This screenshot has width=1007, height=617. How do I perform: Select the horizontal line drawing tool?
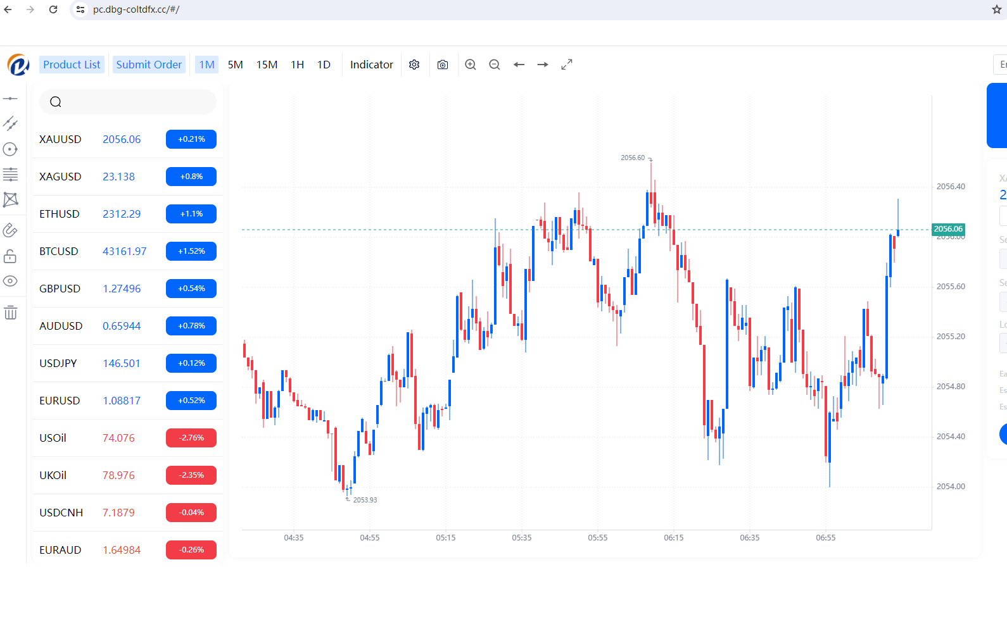click(x=10, y=99)
